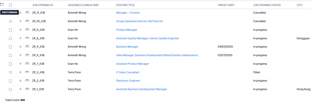Click the flame icon for ZR_2_JOB
This screenshot has height=105, width=311.
pos(21,81)
